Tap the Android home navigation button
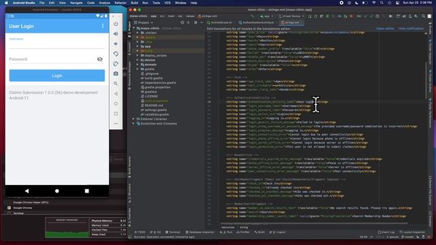Viewport: 436px width, 245px height. click(57, 191)
